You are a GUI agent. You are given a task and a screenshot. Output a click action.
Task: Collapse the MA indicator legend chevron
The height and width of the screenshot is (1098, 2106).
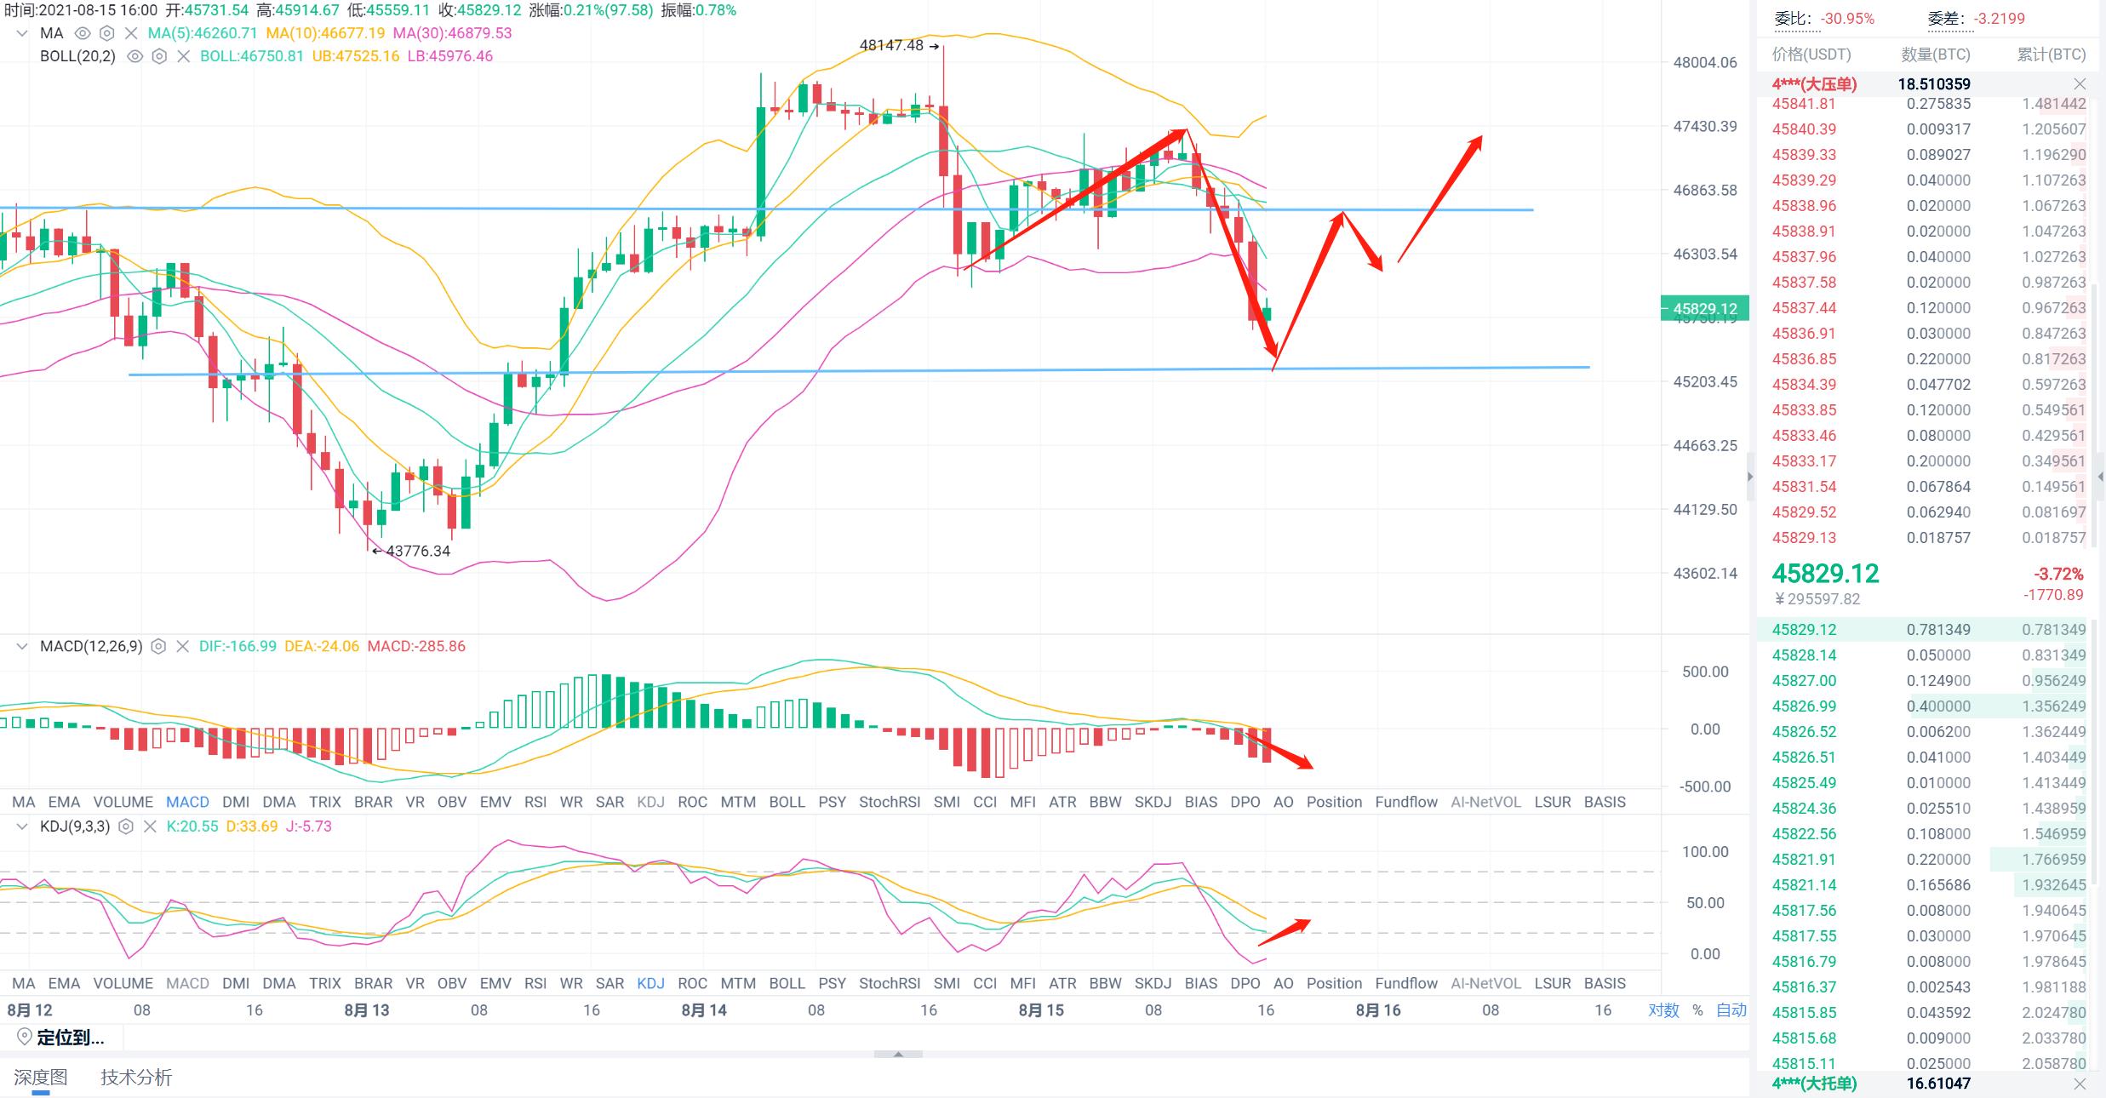[x=22, y=33]
